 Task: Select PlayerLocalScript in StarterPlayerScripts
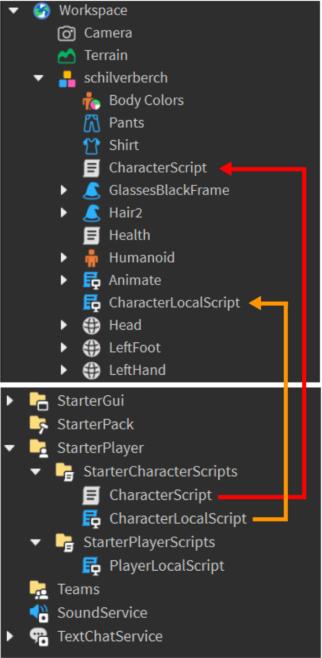point(167,566)
